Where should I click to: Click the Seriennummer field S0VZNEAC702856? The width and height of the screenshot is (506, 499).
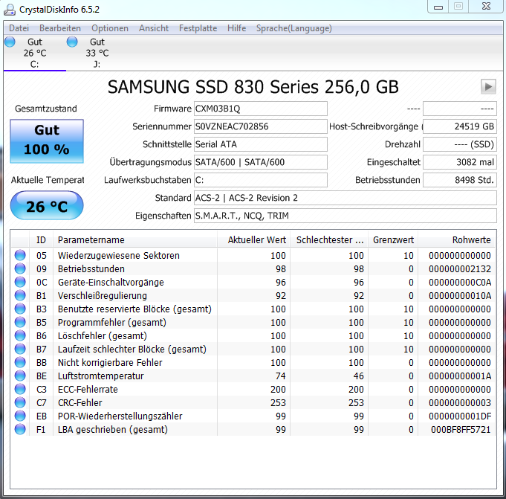260,126
